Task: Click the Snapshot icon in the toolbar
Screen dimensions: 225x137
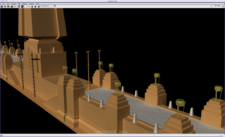Action: click(x=8, y=7)
